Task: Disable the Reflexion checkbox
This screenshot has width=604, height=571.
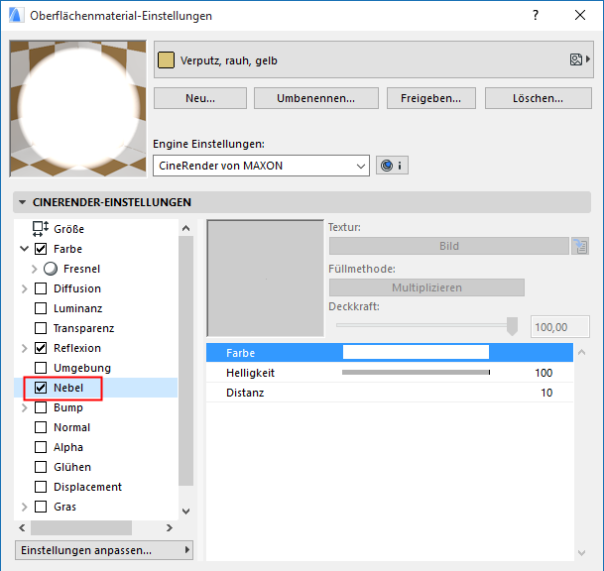Action: pos(41,348)
